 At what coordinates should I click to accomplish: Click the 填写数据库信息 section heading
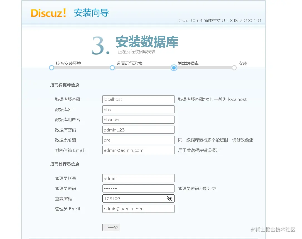(65, 85)
